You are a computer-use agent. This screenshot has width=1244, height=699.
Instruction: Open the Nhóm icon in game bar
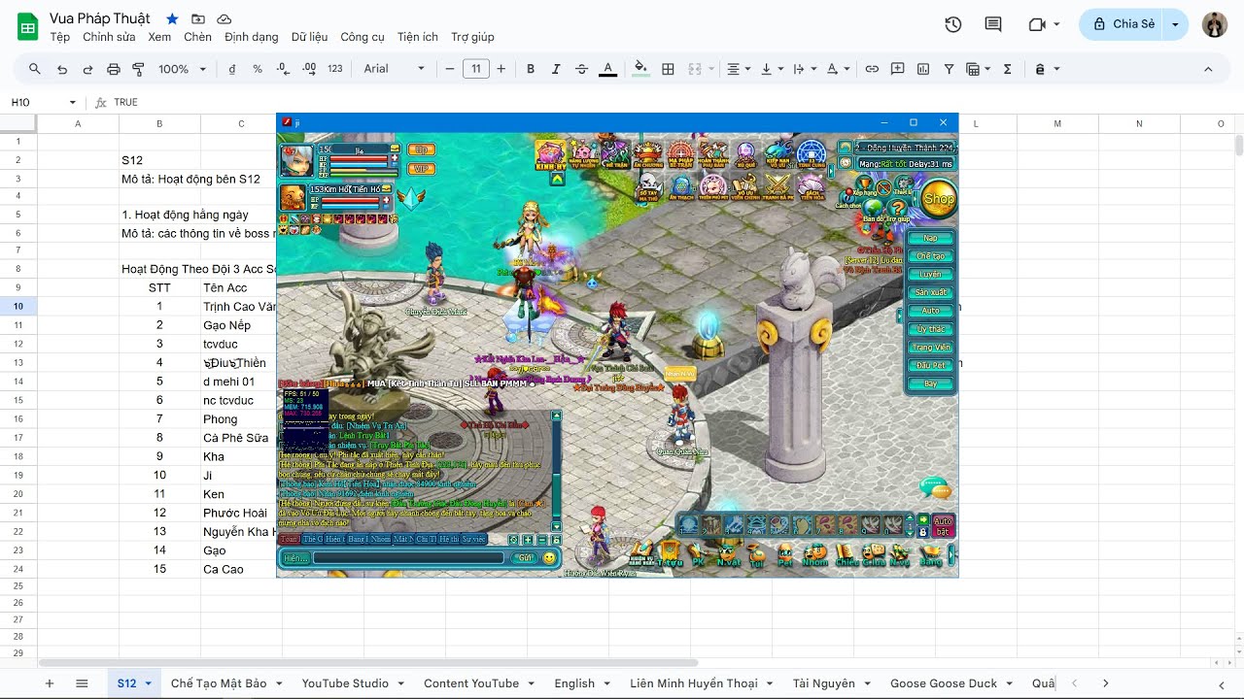coord(815,553)
